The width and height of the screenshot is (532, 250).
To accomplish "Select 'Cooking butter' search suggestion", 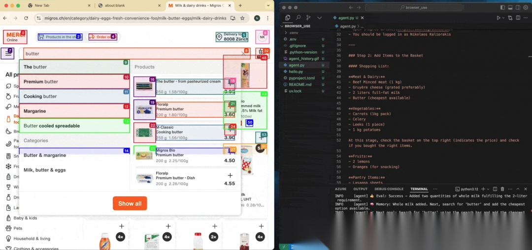I will 74,96.
